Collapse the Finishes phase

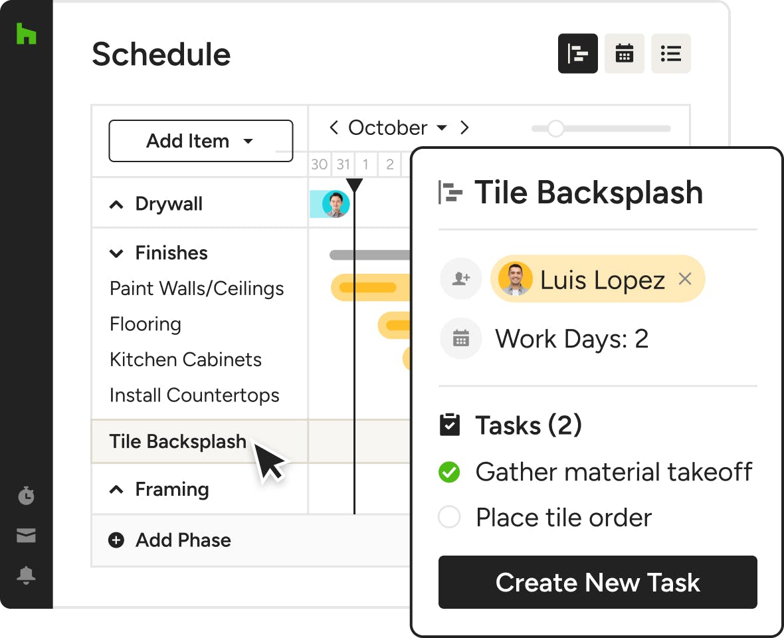tap(116, 253)
